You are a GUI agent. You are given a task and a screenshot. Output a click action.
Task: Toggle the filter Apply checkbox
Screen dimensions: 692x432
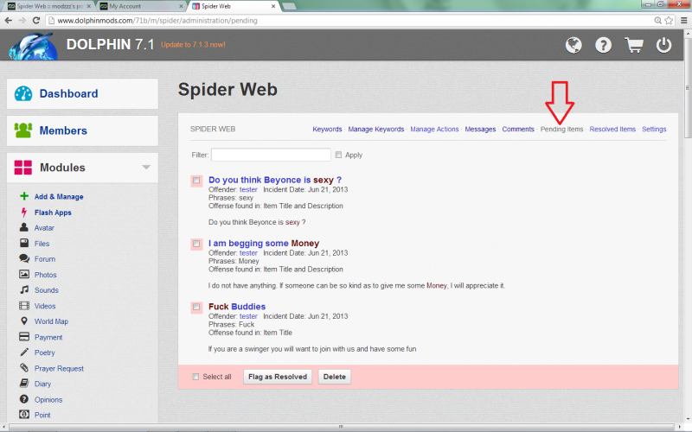[338, 156]
